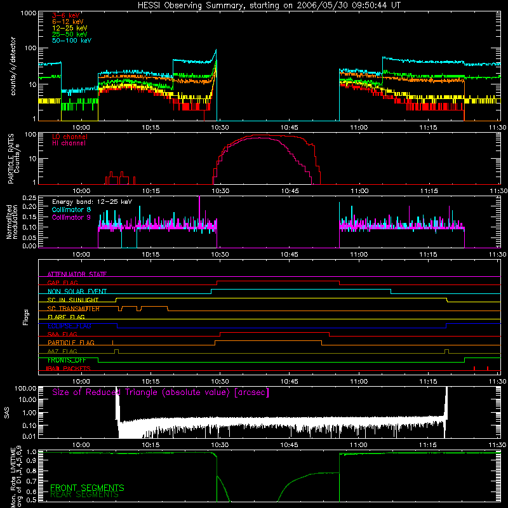Click the yellow 12-25 keV legend entry
The image size is (508, 508).
[70, 28]
